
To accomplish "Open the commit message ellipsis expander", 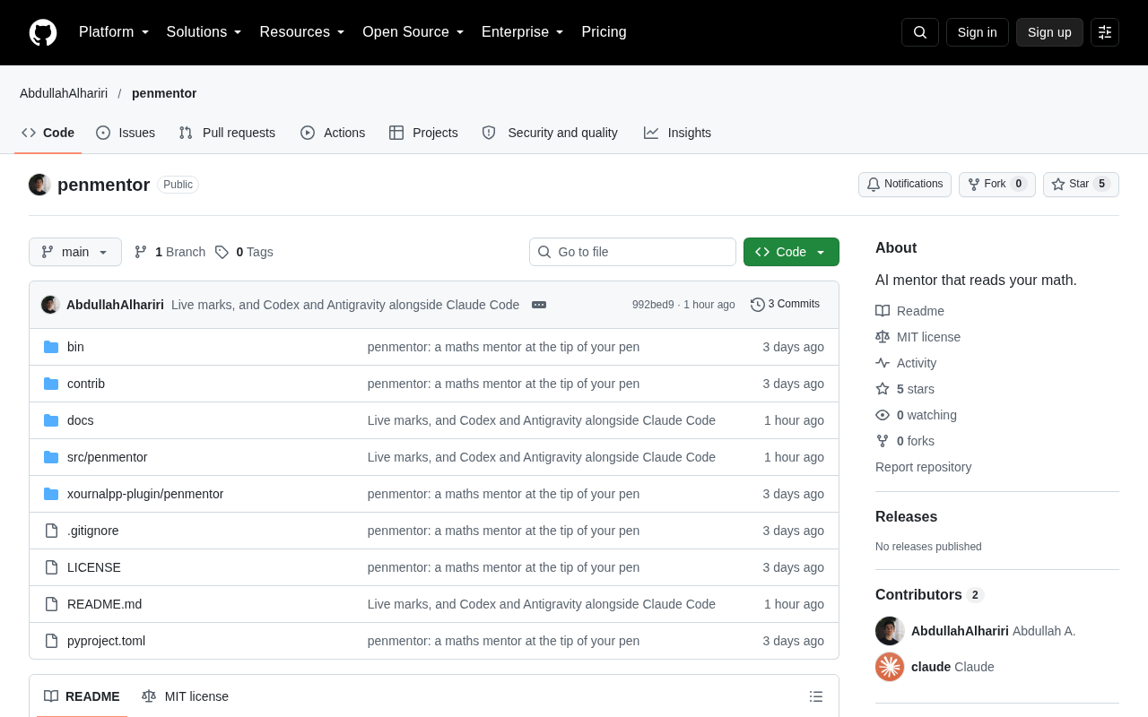I will [539, 305].
